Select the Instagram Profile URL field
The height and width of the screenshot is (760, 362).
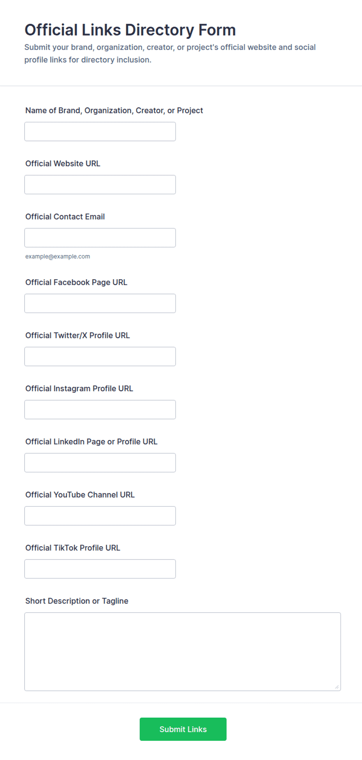click(100, 410)
